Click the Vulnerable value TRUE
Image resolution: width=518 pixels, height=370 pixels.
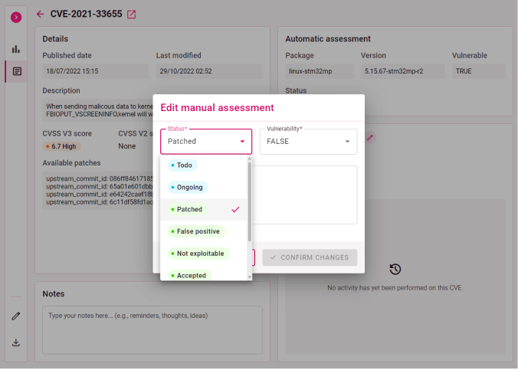pyautogui.click(x=479, y=71)
